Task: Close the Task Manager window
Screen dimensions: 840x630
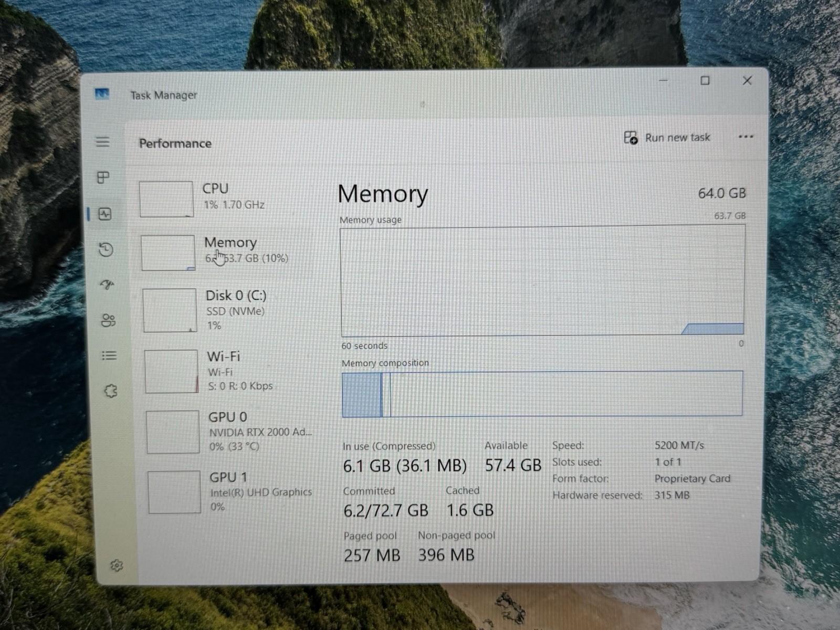Action: (747, 80)
